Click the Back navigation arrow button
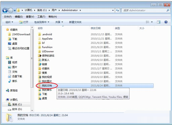 5,10
